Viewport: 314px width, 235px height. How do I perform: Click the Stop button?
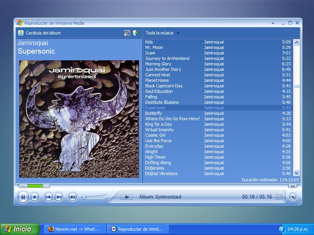[35, 197]
